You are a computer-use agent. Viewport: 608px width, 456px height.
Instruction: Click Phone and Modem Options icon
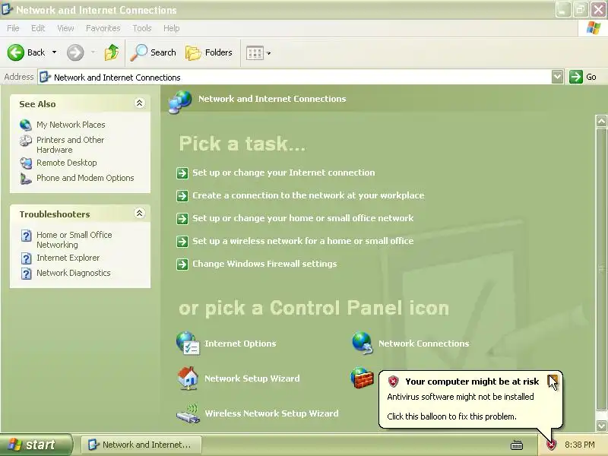(x=26, y=179)
